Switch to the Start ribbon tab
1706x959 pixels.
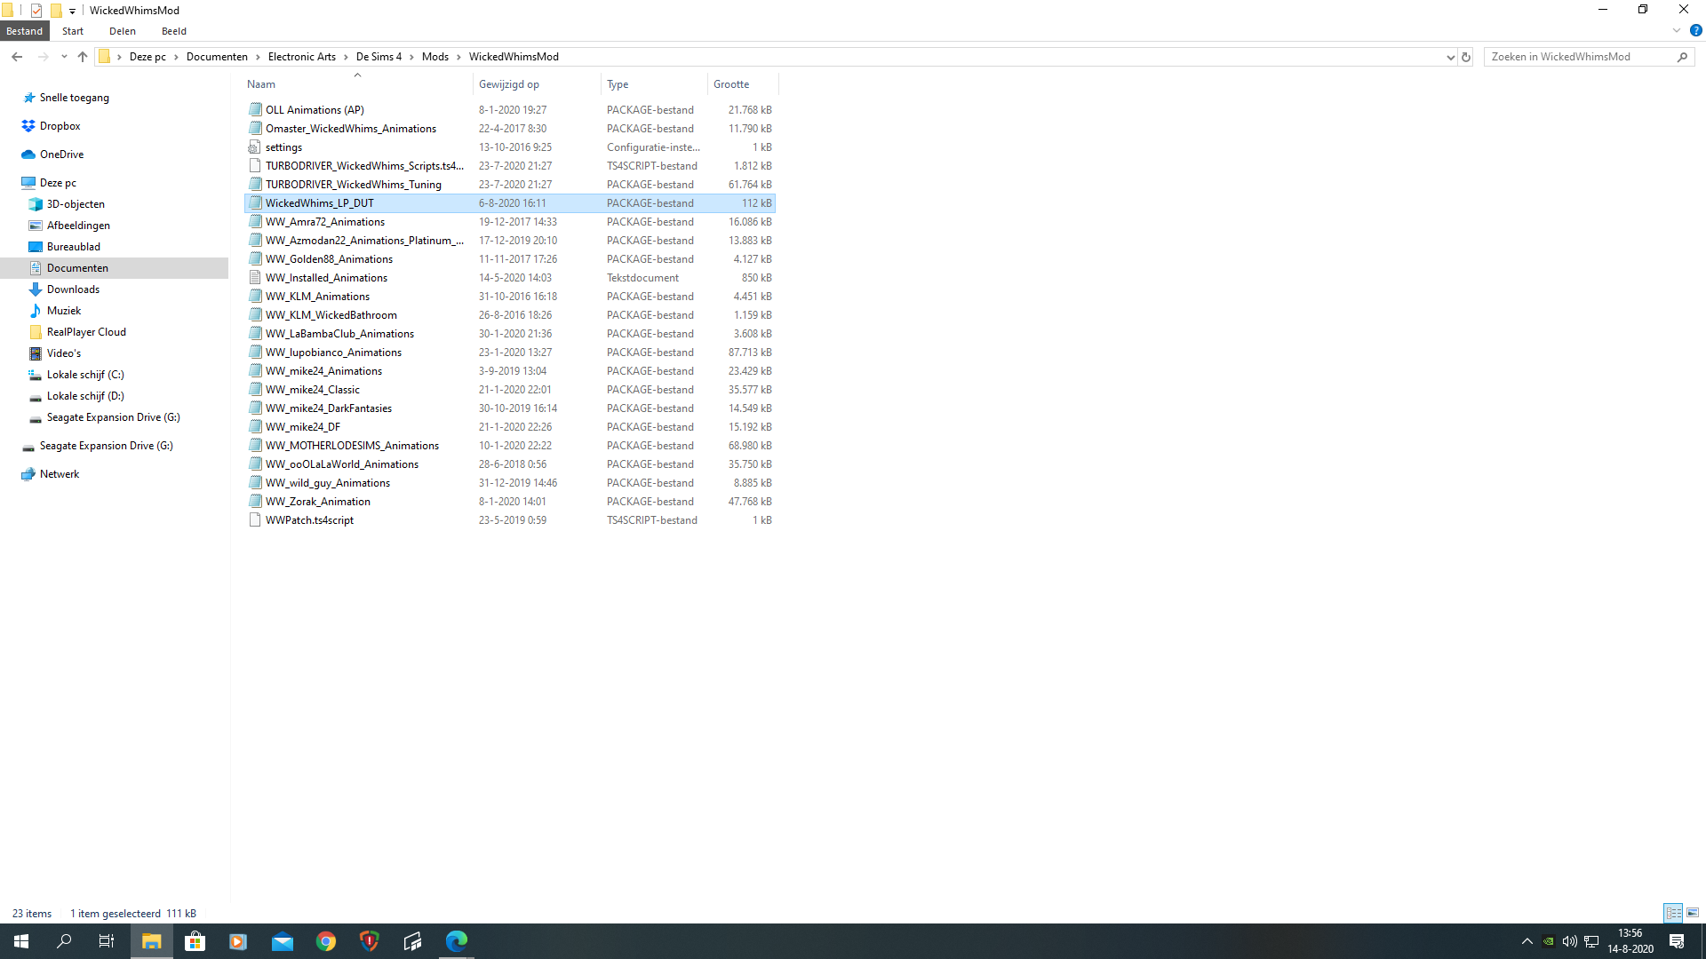[x=73, y=31]
